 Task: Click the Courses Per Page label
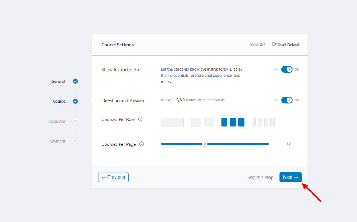point(119,144)
